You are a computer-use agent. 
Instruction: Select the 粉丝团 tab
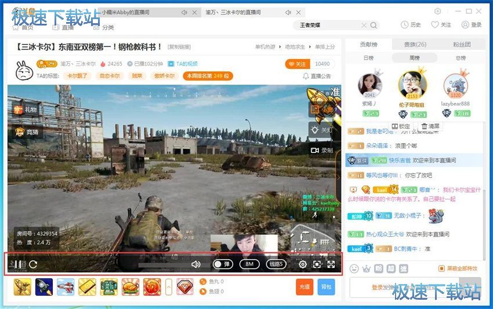coord(462,44)
